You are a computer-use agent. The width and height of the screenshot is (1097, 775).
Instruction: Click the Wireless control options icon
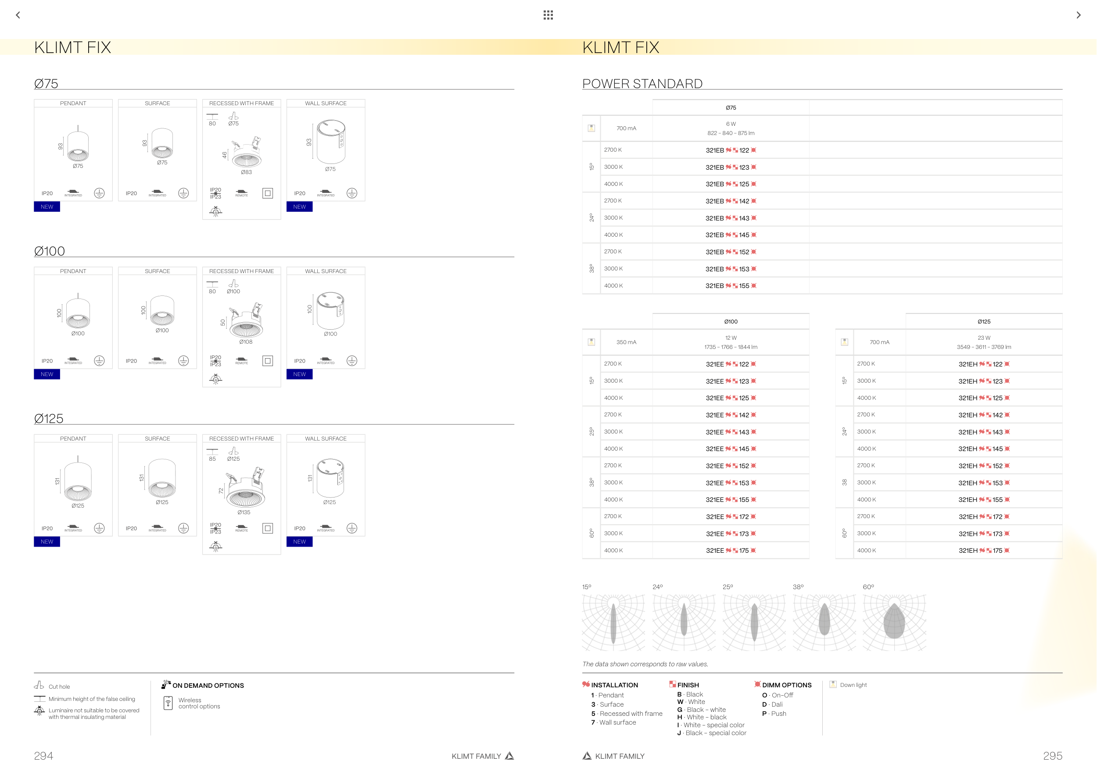[x=168, y=703]
